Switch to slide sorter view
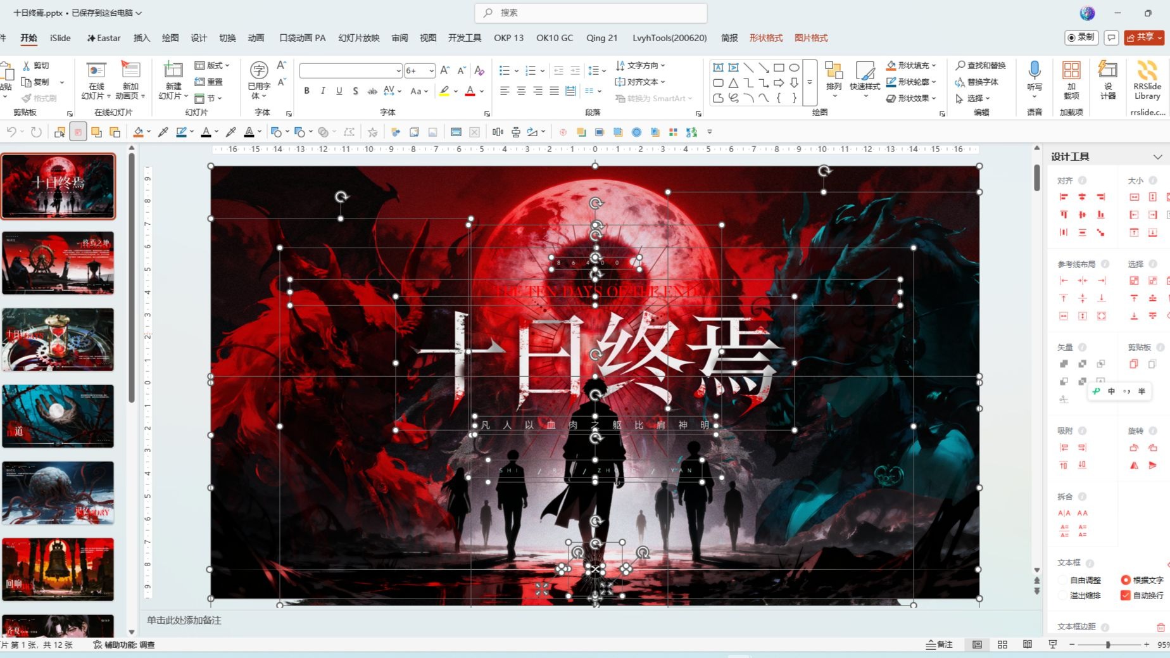The height and width of the screenshot is (658, 1170). click(x=1002, y=645)
